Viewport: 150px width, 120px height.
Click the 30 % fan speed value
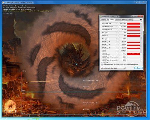(125, 33)
